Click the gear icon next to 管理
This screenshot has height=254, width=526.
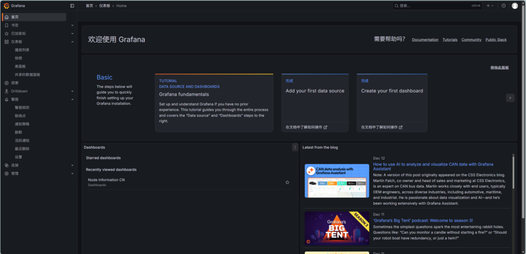point(6,173)
